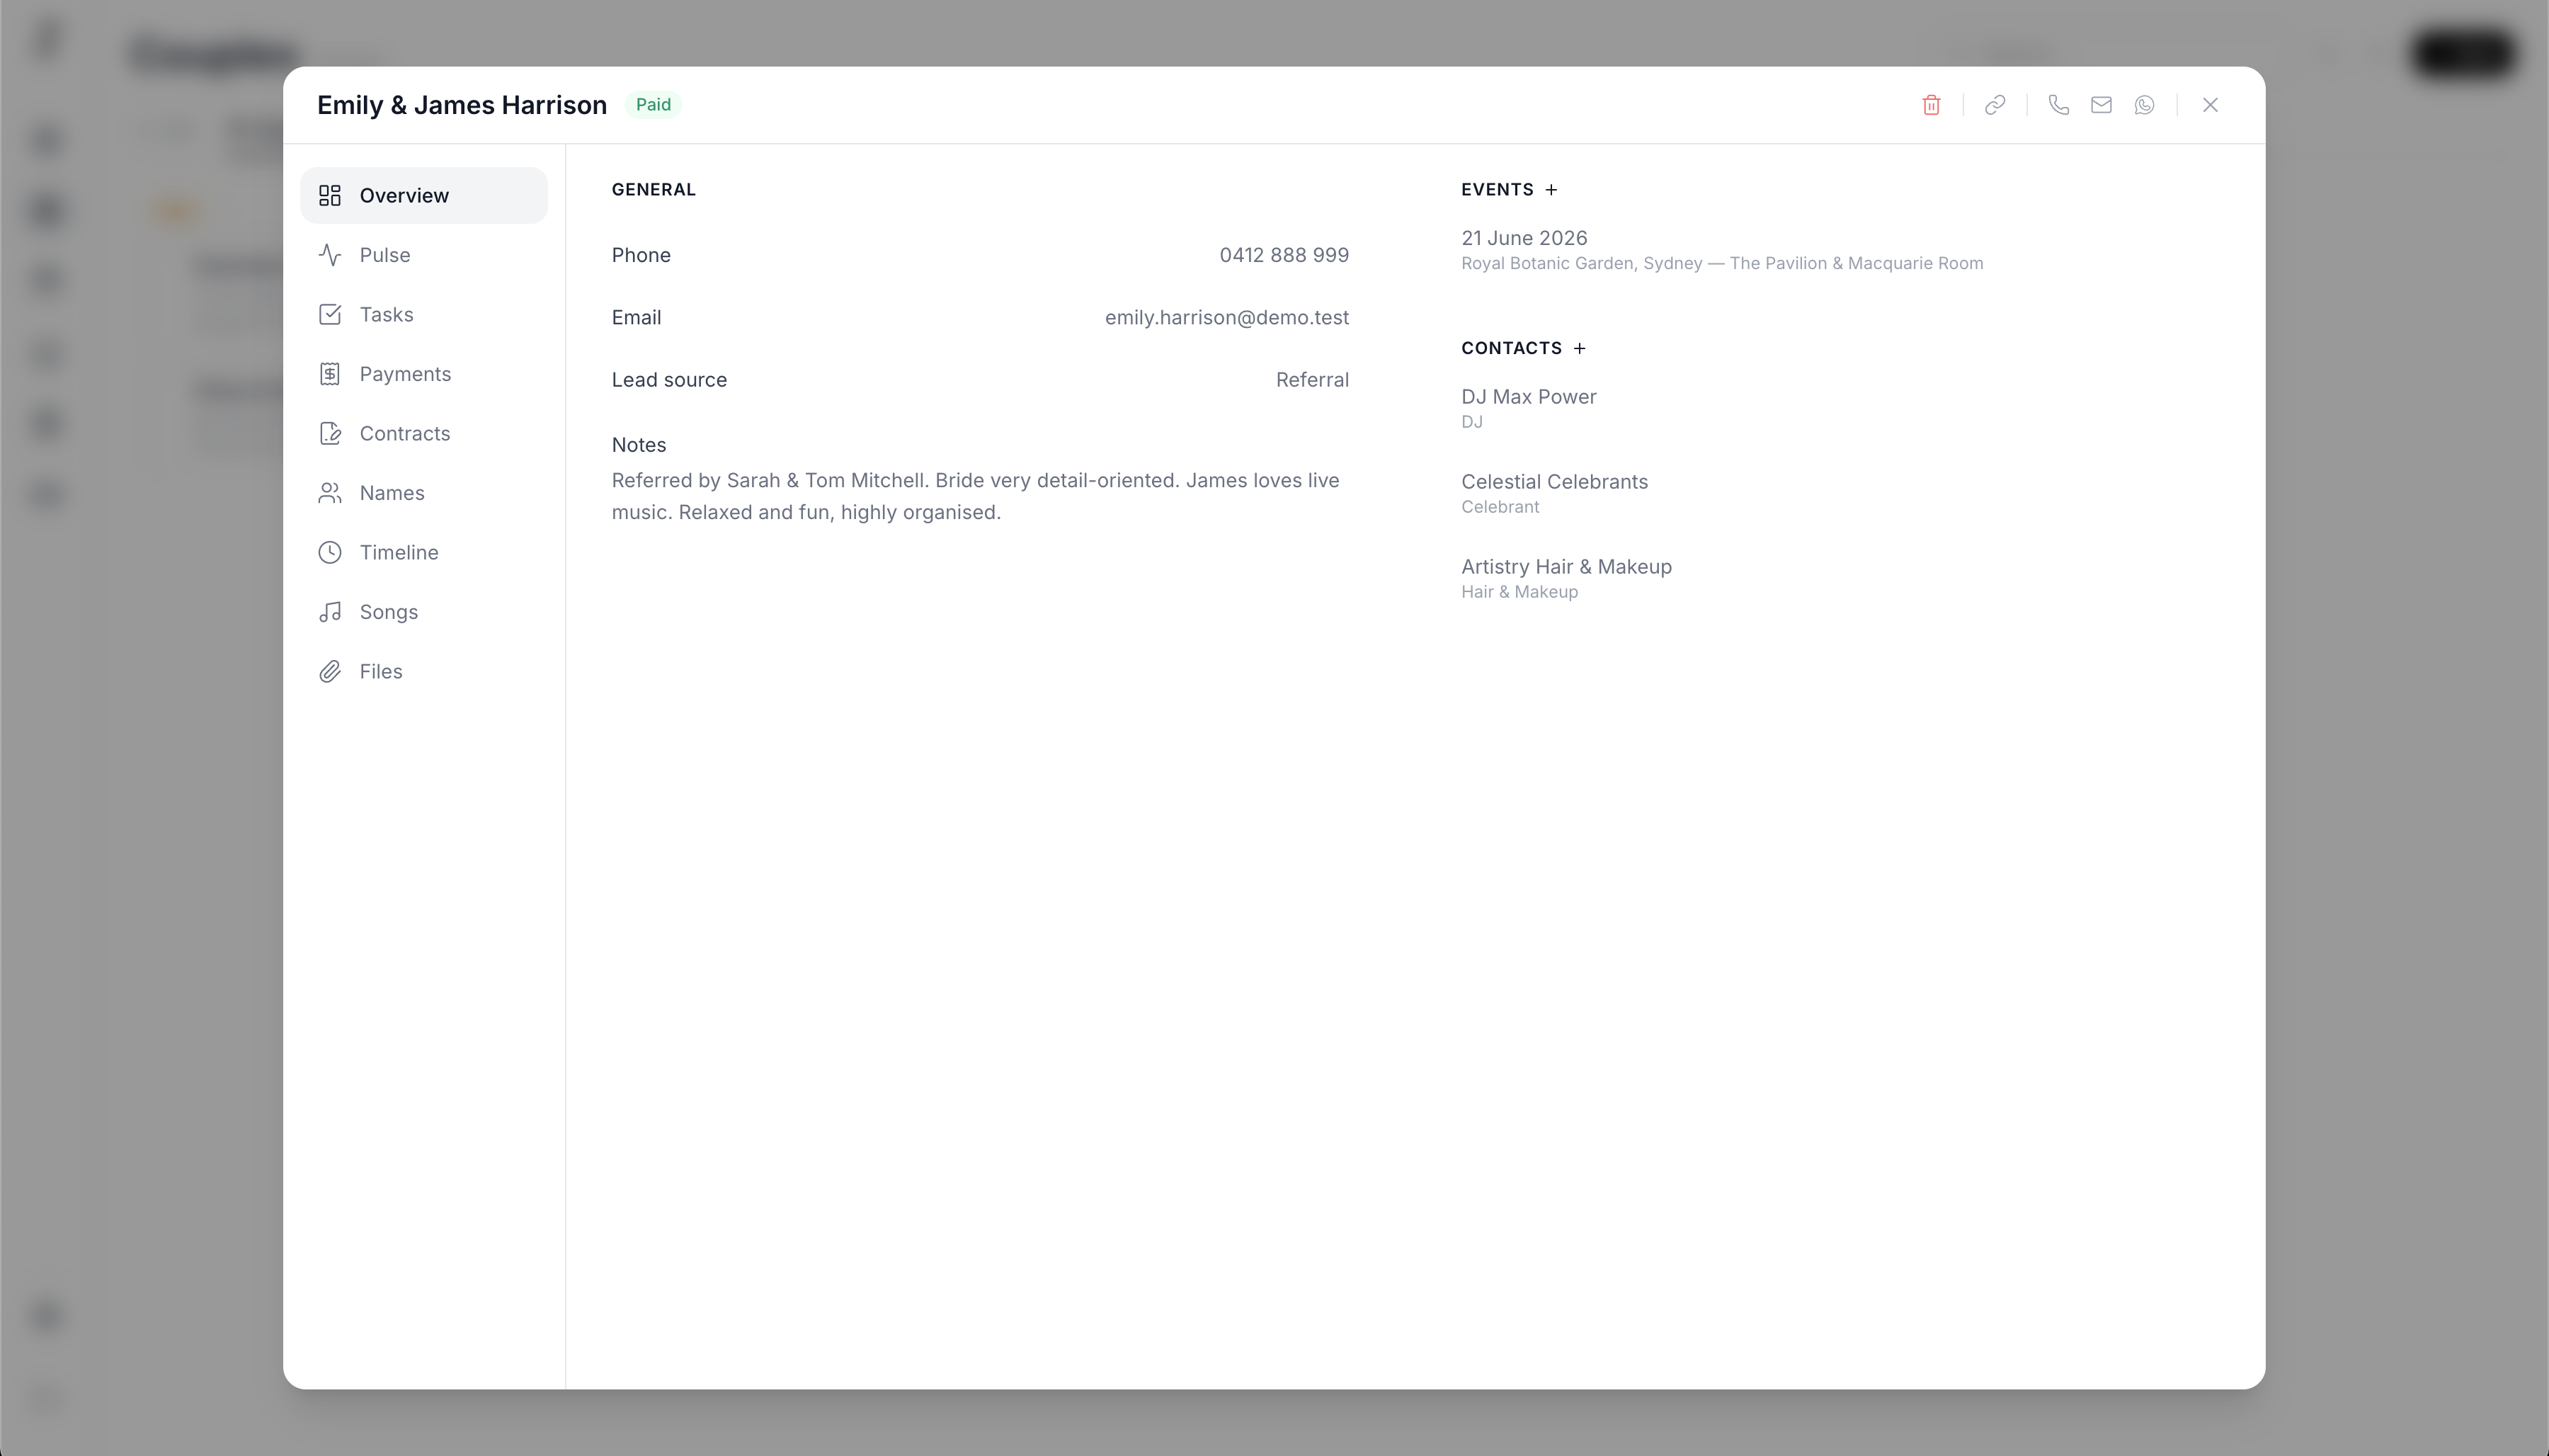Go to the Payments tab
The image size is (2549, 1456).
point(424,374)
